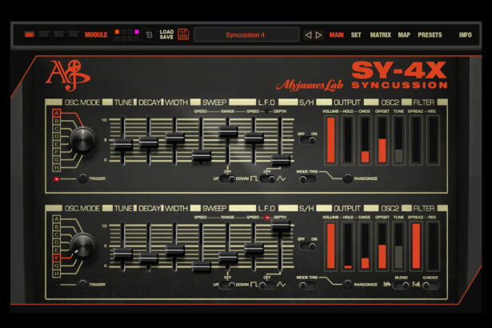Click upper module Sweep Range fader
Image resolution: width=492 pixels, height=328 pixels.
coord(228,131)
